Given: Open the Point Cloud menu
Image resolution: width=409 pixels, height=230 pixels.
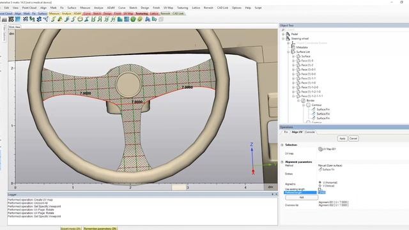Looking at the screenshot, I should coord(29,8).
